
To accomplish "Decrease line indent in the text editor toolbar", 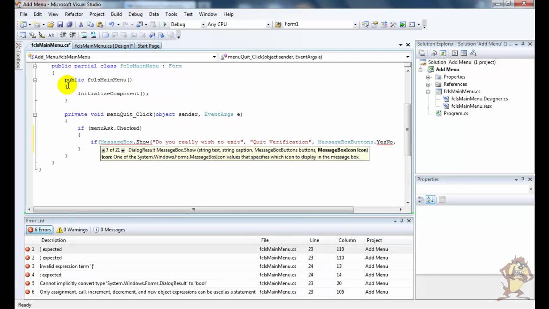I will pyautogui.click(x=63, y=35).
